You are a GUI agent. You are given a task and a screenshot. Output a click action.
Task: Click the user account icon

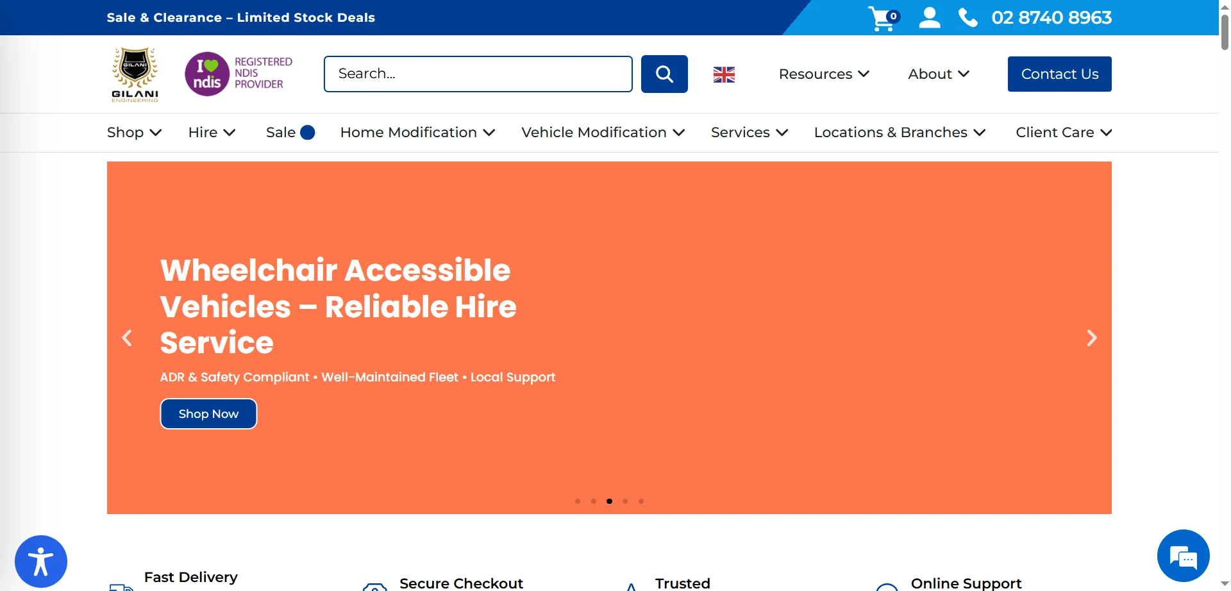(x=929, y=18)
